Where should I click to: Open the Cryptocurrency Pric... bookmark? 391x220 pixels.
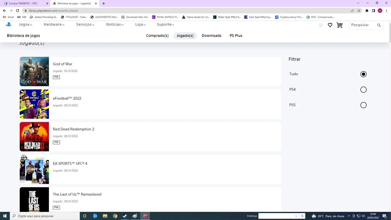pos(289,17)
